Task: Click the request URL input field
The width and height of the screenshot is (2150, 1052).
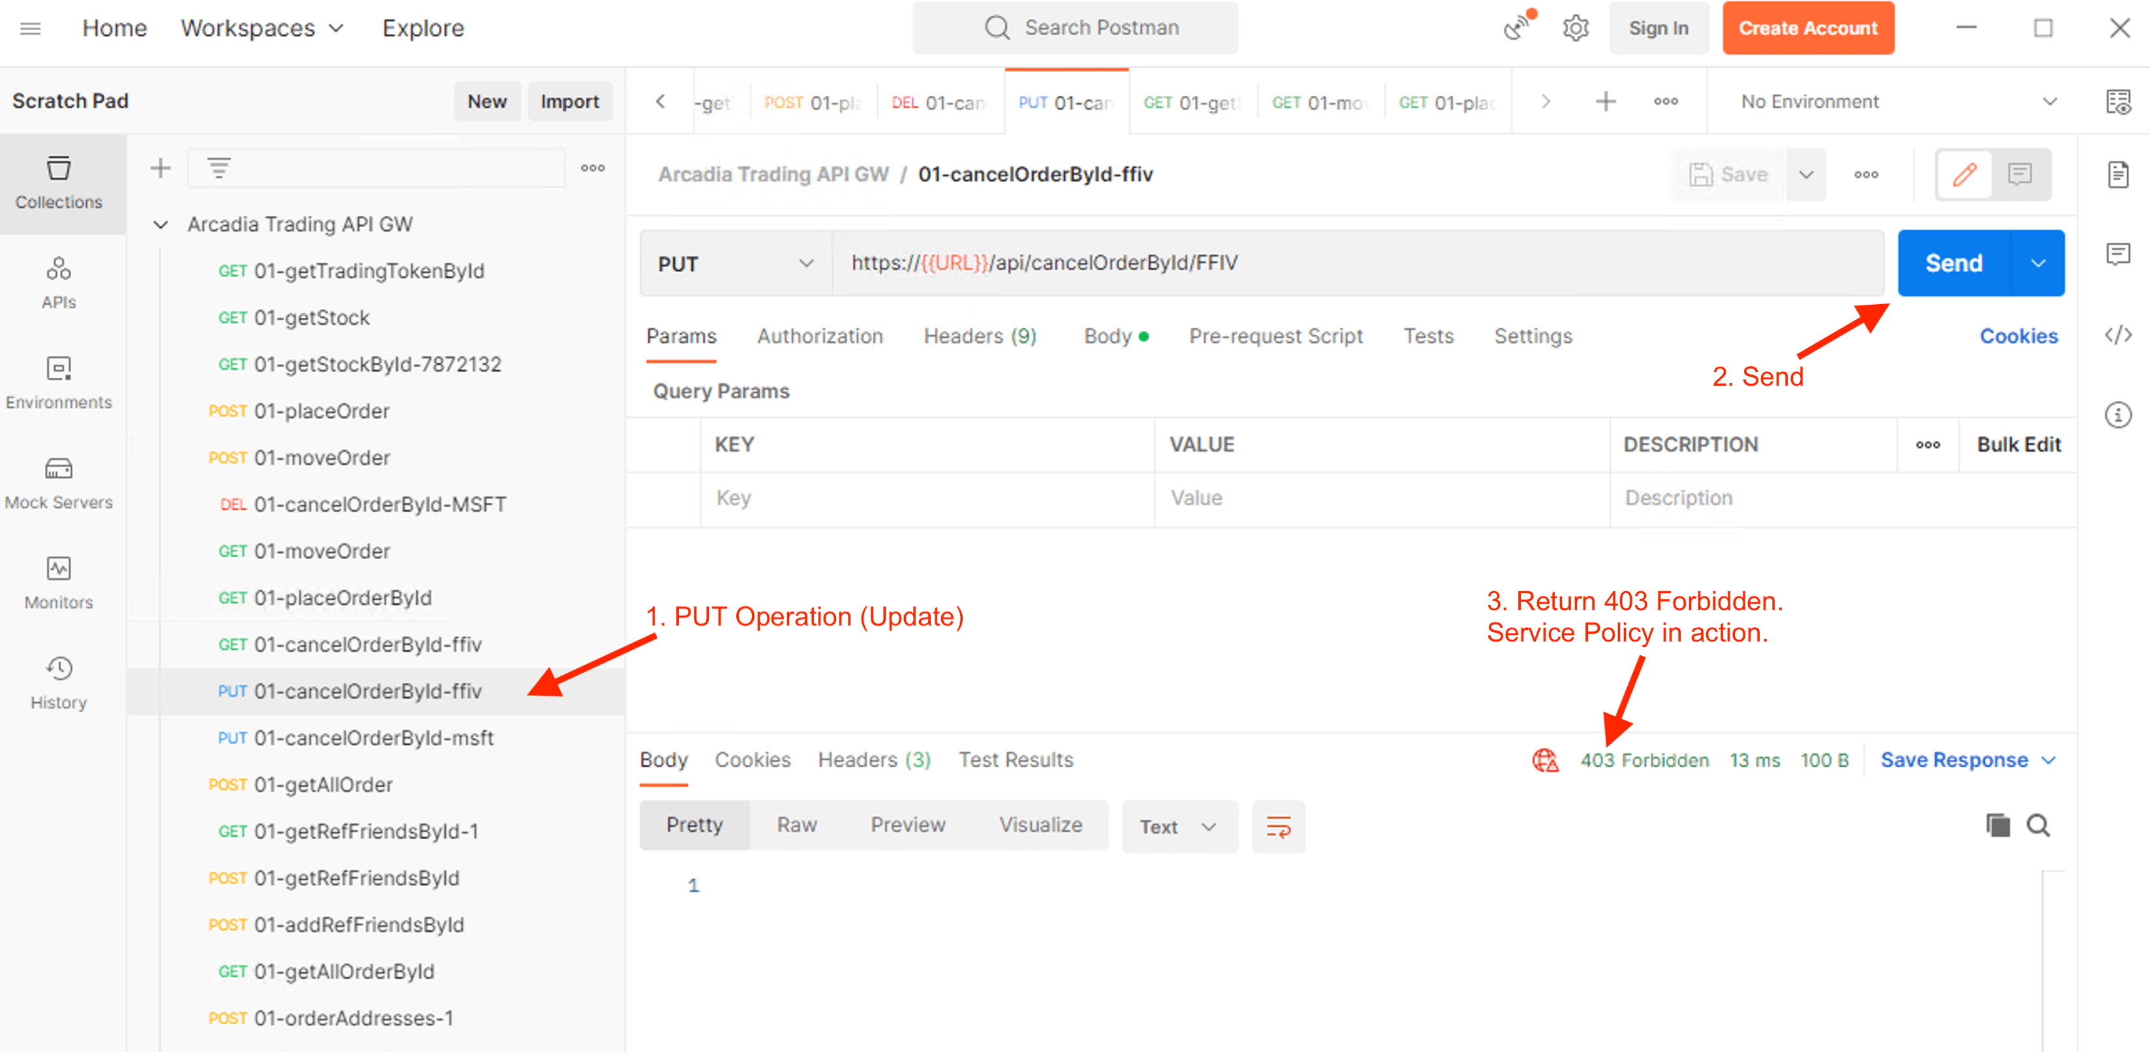Action: click(1352, 264)
